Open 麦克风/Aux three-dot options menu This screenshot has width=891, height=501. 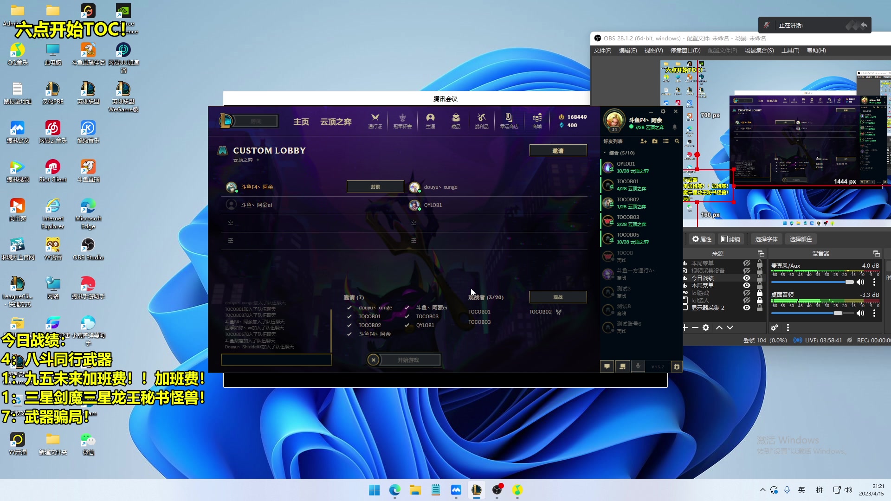(874, 282)
